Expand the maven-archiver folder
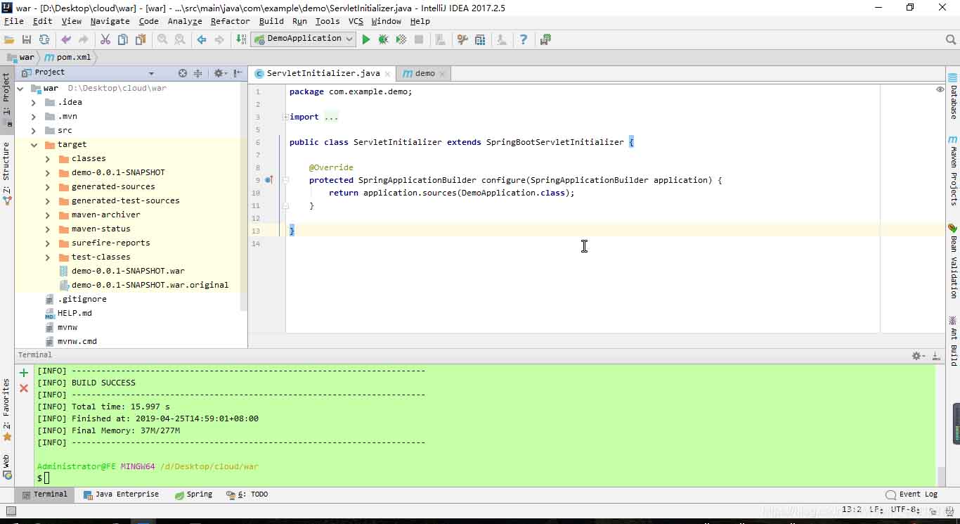Image resolution: width=960 pixels, height=524 pixels. 48,215
